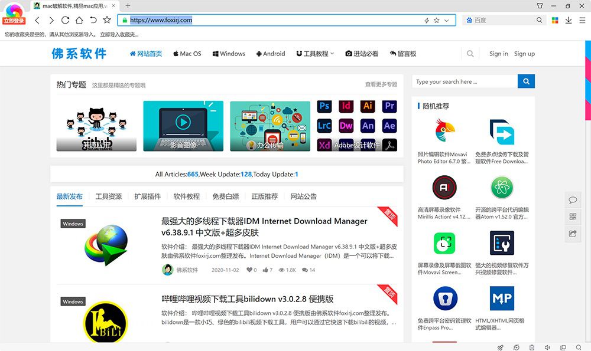Viewport: 591px width, 351px height.
Task: Click the 立即导入收藏夹 link
Action: pyautogui.click(x=119, y=35)
